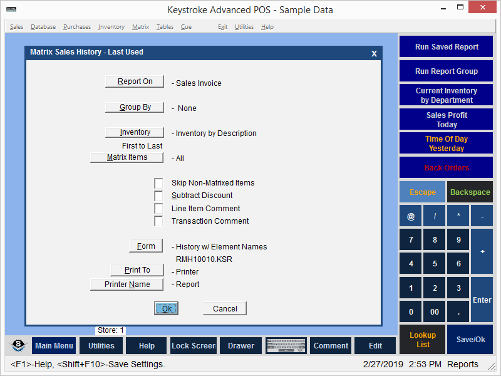Open the Lookup List
This screenshot has height=376, width=501.
pyautogui.click(x=422, y=340)
